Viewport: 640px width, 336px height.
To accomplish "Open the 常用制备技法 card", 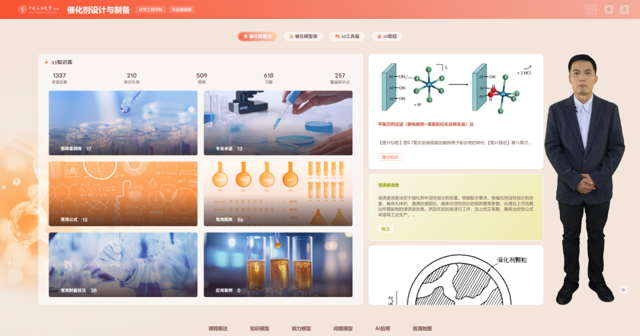I will 123,264.
